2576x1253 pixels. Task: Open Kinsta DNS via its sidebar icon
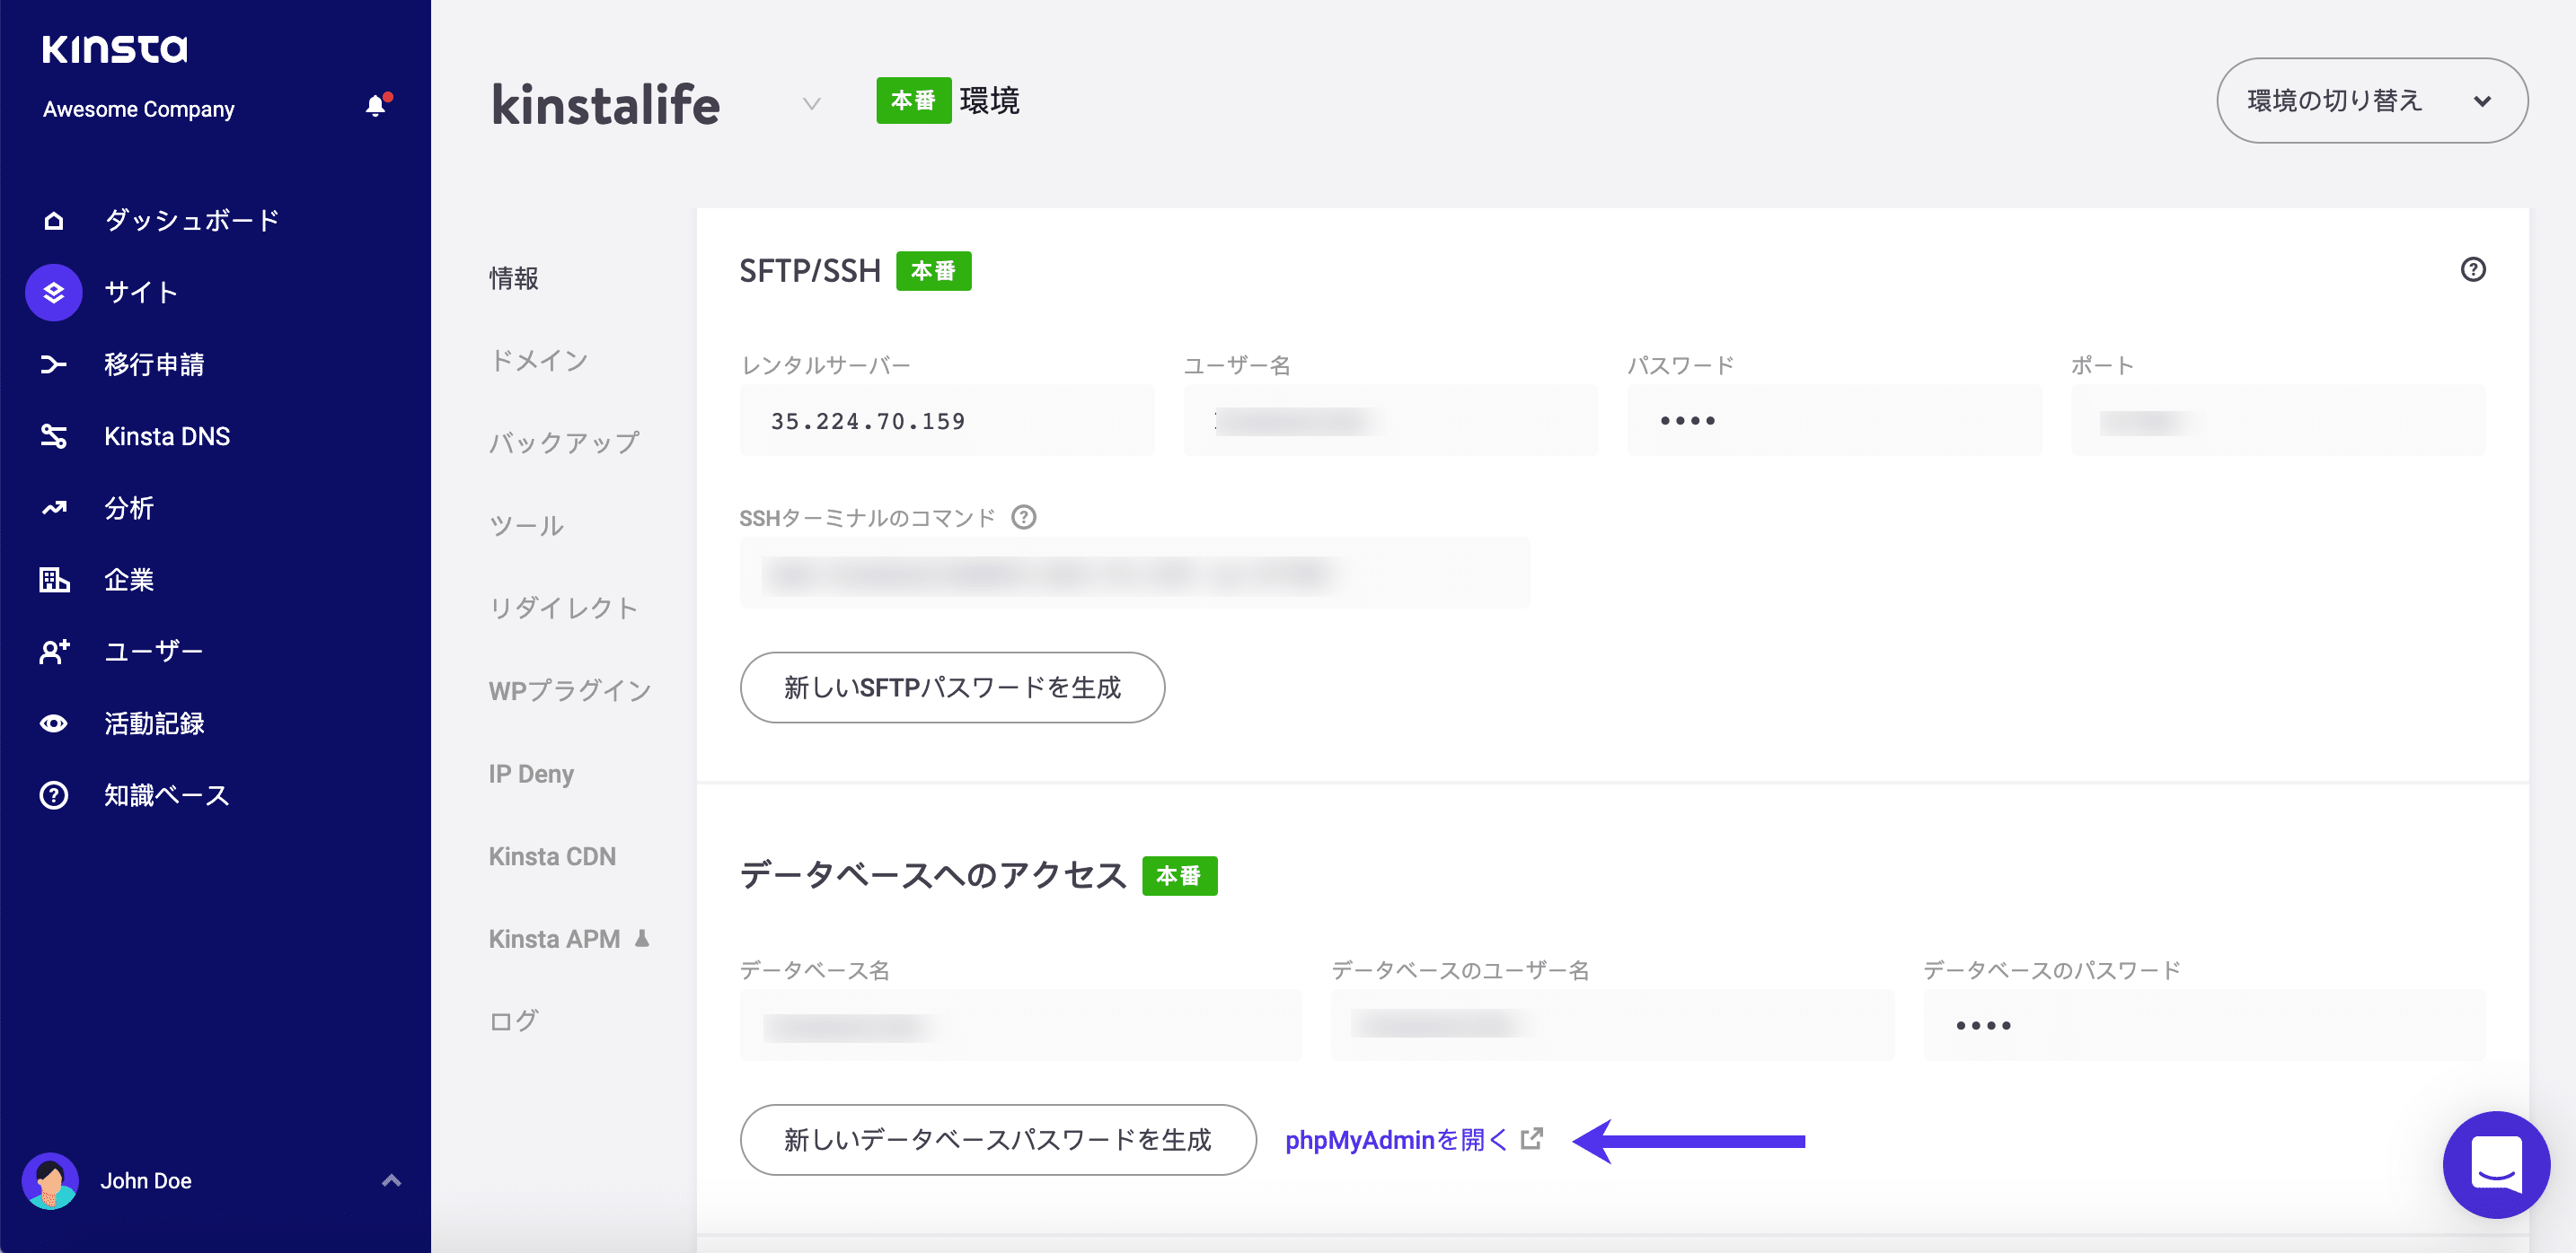53,435
